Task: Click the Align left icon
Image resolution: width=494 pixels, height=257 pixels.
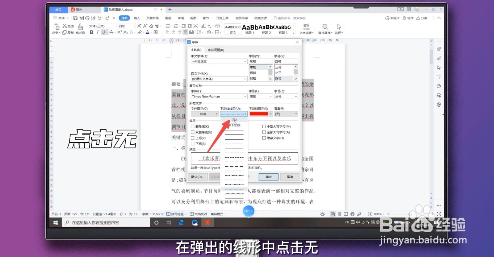Action: click(x=167, y=32)
